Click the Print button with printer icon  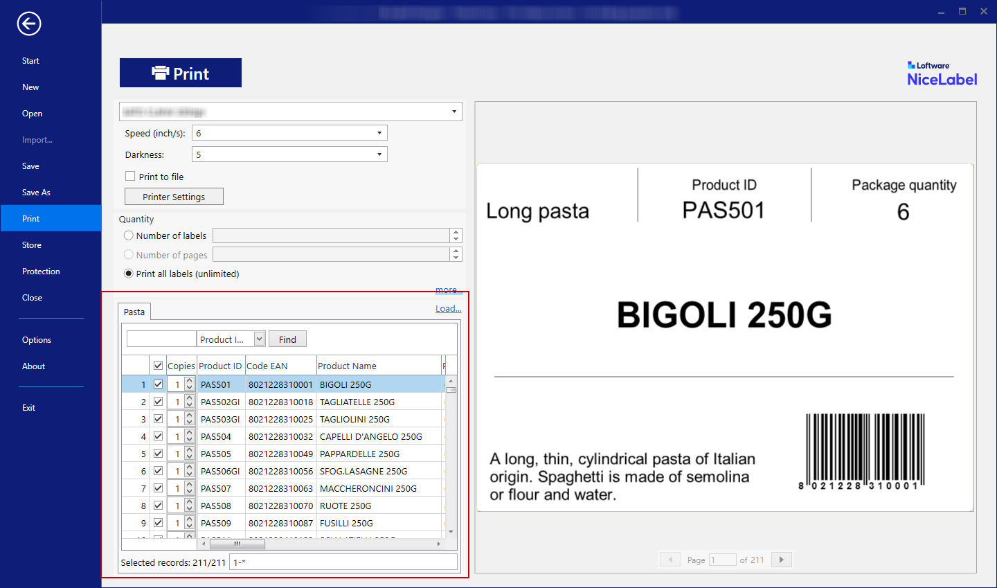pyautogui.click(x=181, y=73)
